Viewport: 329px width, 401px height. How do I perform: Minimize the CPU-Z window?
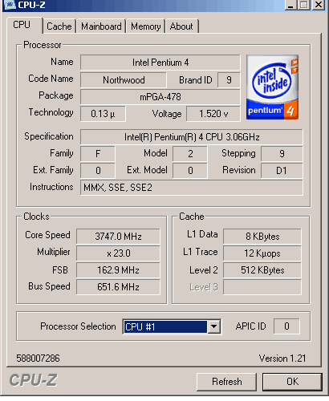[x=291, y=5]
